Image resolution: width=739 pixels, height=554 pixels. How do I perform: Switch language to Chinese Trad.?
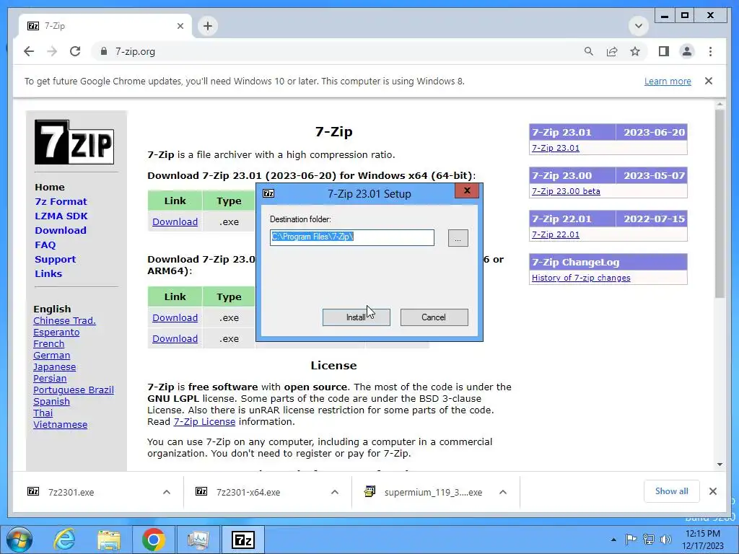point(64,321)
